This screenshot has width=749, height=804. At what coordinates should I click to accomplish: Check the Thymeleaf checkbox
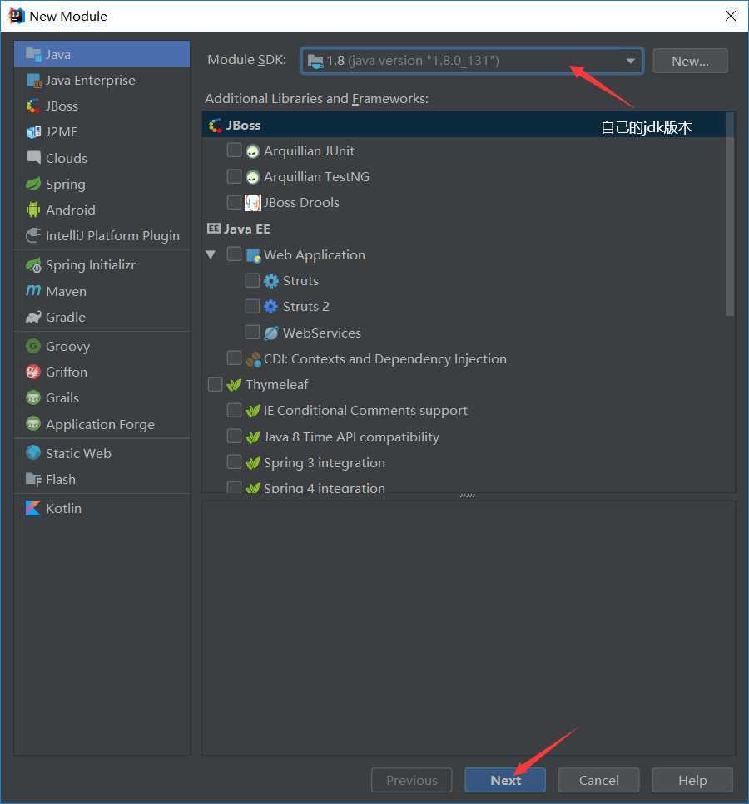coord(215,384)
